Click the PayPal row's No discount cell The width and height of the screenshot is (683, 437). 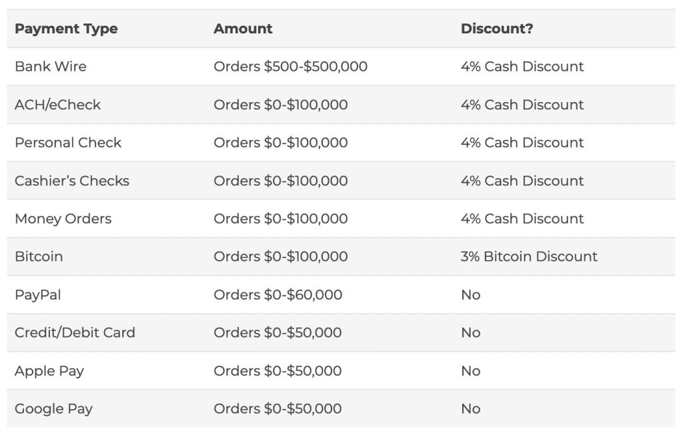[470, 295]
